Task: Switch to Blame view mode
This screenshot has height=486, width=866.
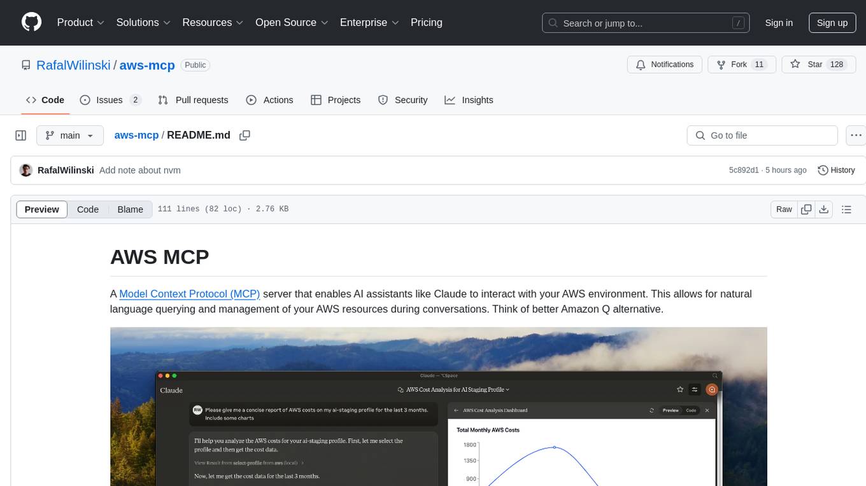Action: [x=130, y=209]
